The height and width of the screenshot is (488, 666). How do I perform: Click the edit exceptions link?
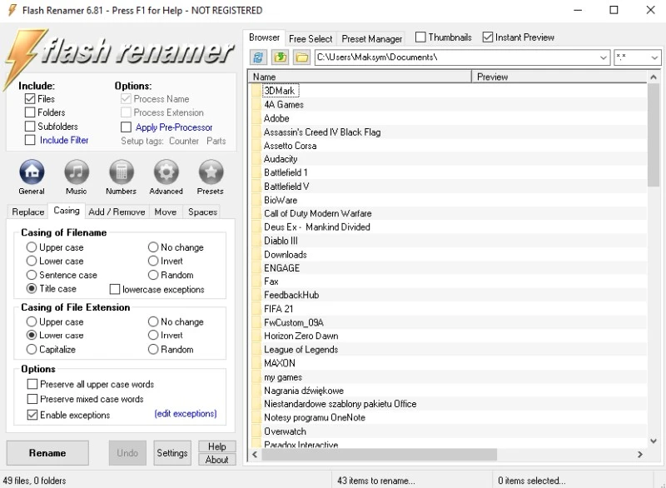(x=185, y=414)
